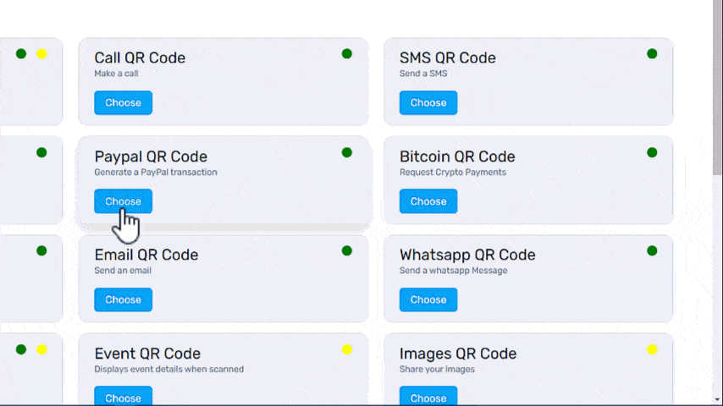The height and width of the screenshot is (406, 723).
Task: Choose the Call QR Code type
Action: click(x=123, y=103)
